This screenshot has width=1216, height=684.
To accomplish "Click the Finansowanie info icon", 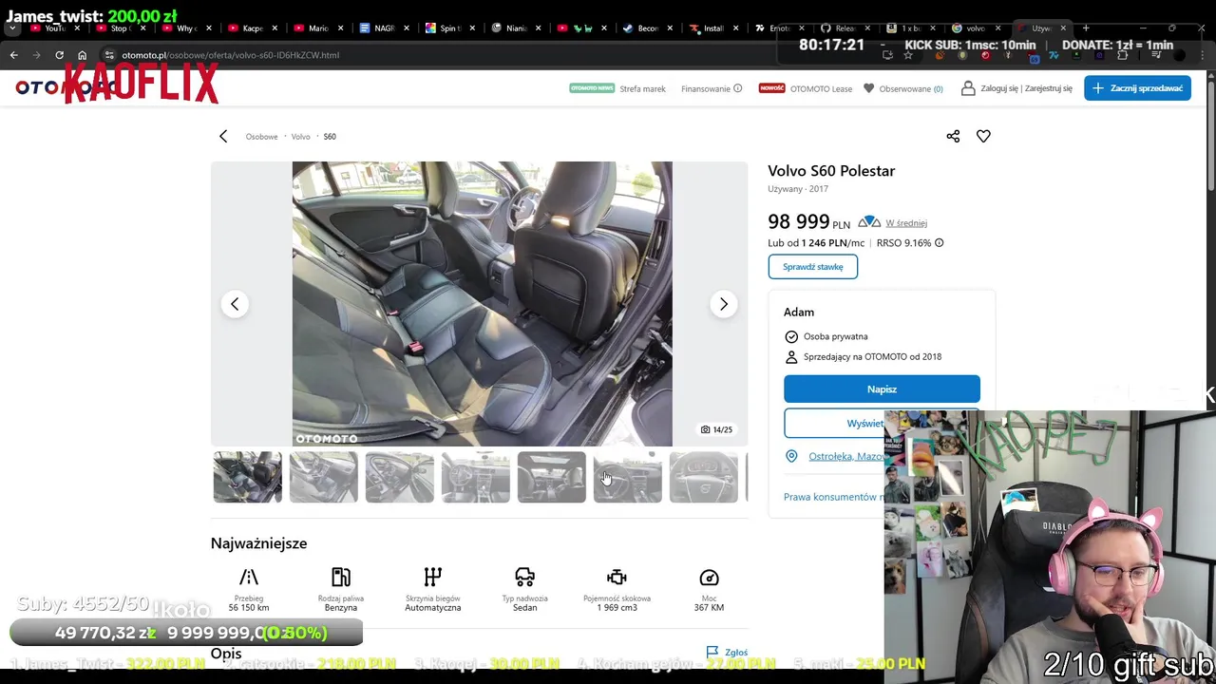I will [x=737, y=88].
